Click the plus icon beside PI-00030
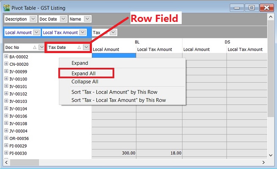The width and height of the screenshot is (277, 169). (6, 153)
